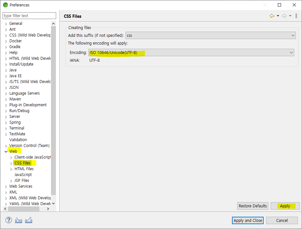Image resolution: width=302 pixels, height=229 pixels.
Task: Select the XML category
Action: point(13,192)
